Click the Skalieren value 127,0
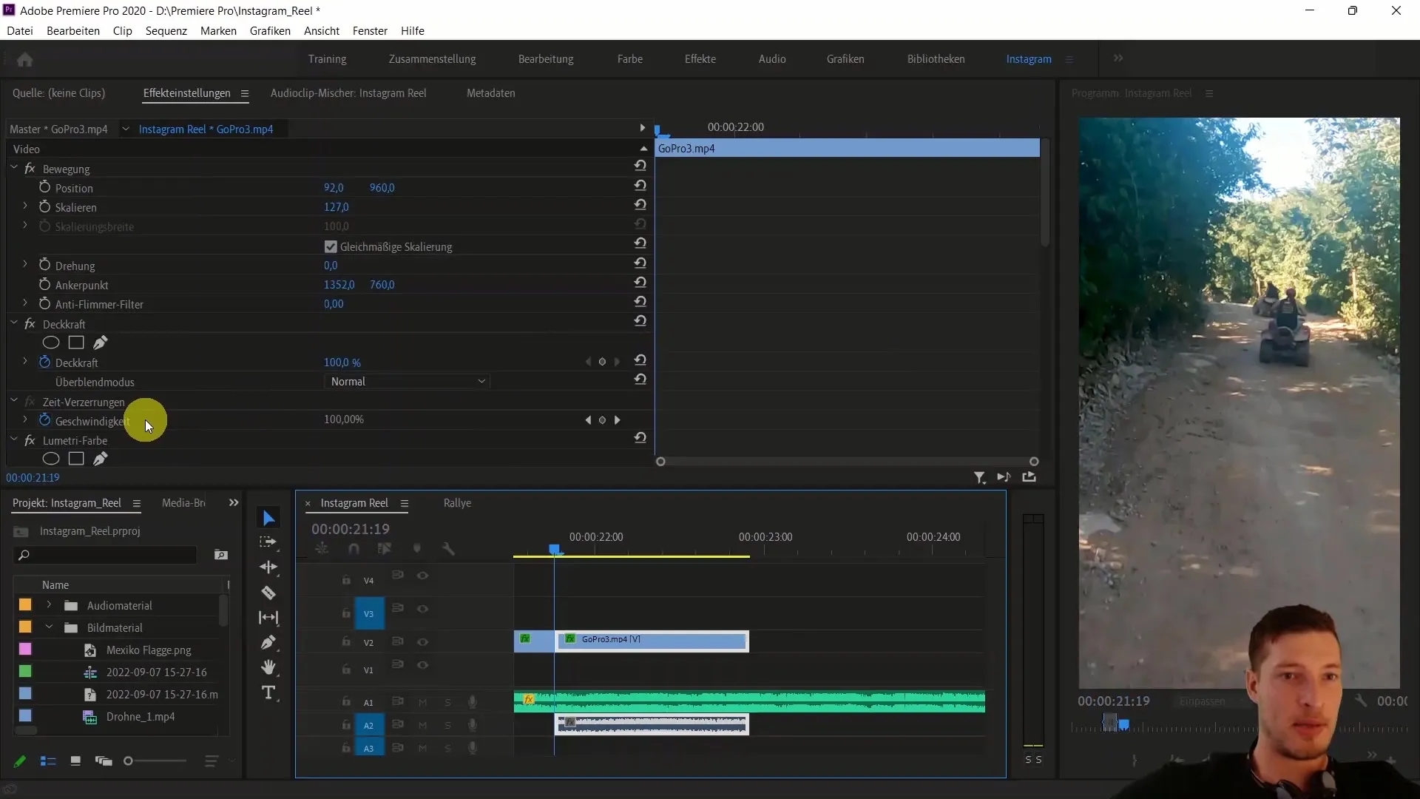The height and width of the screenshot is (799, 1420). 336,207
